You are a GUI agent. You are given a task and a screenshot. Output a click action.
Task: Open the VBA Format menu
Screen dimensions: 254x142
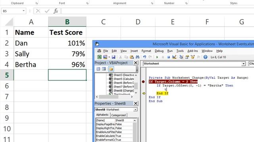click(146, 51)
